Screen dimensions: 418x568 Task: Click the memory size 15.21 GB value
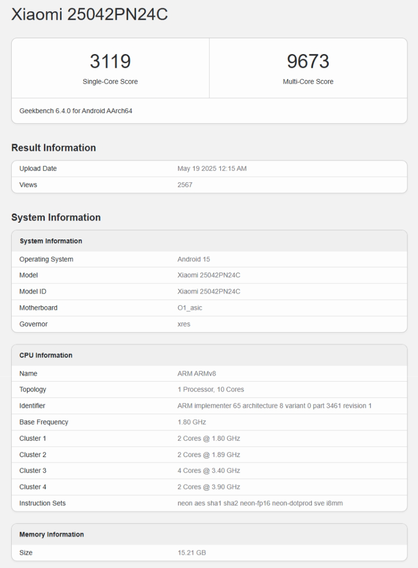[191, 552]
